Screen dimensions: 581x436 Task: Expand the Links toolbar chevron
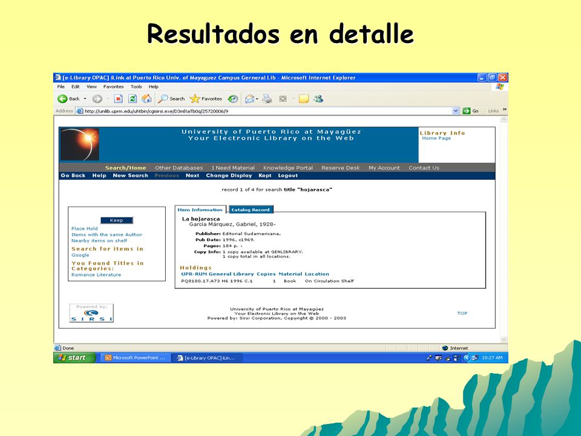tap(504, 110)
